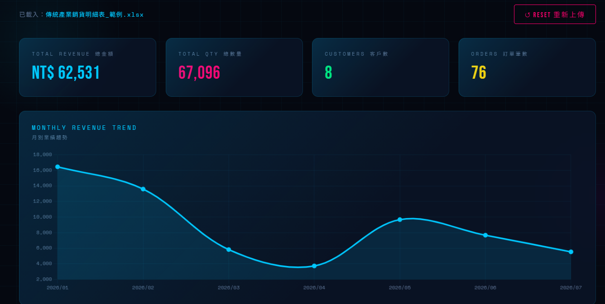Click the RESET 重新上傳 button
This screenshot has height=304, width=605.
[x=555, y=14]
